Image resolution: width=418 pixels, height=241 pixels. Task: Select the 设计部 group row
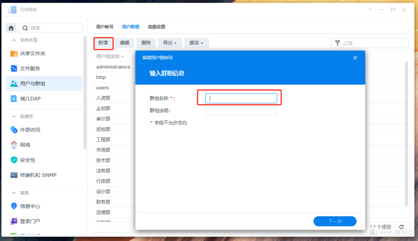[x=115, y=192]
